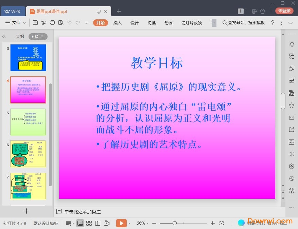Select slide 5 thumbnail
This screenshot has width=298, height=229.
coord(28,122)
